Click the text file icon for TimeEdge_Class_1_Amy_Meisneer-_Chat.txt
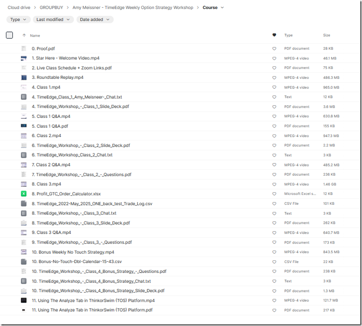 pos(24,97)
